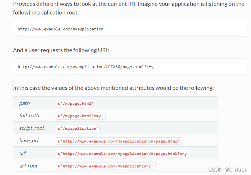The height and width of the screenshot is (175, 251).
Task: Select the url attribute name
Action: 23,153
